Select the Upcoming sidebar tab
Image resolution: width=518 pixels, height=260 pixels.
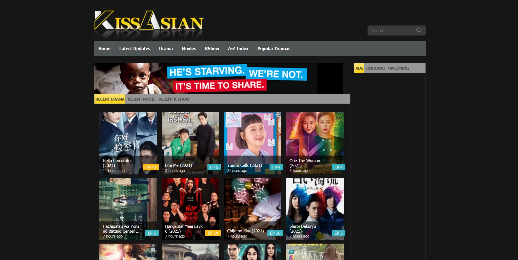(x=398, y=68)
